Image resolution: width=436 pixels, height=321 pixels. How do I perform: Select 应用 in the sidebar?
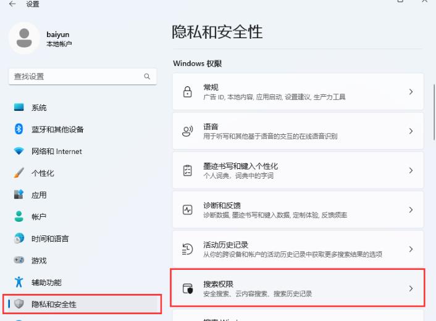(82, 195)
